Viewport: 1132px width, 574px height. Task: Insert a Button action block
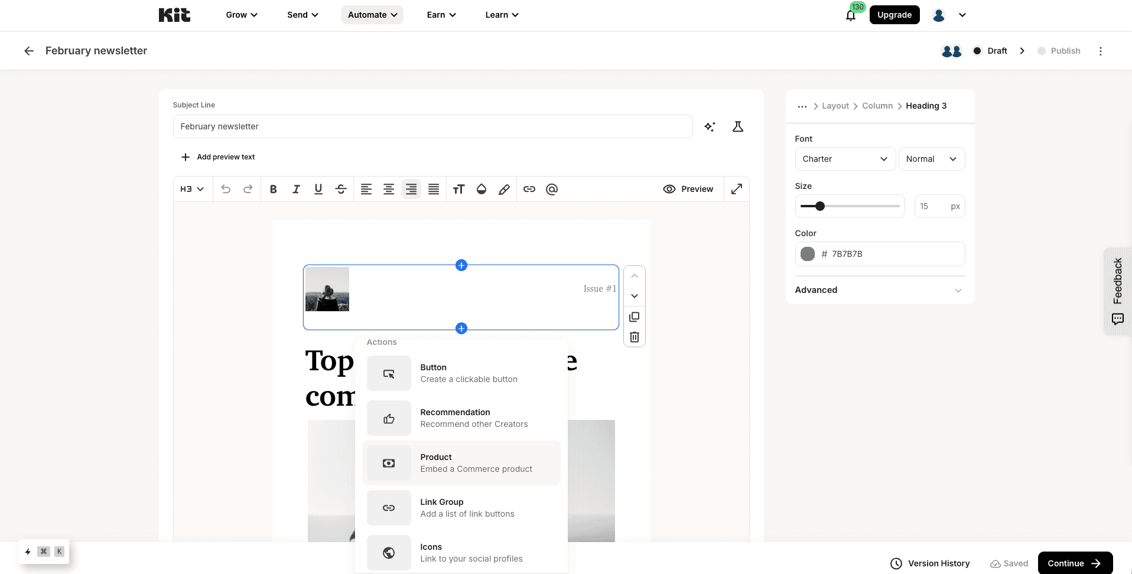(461, 373)
